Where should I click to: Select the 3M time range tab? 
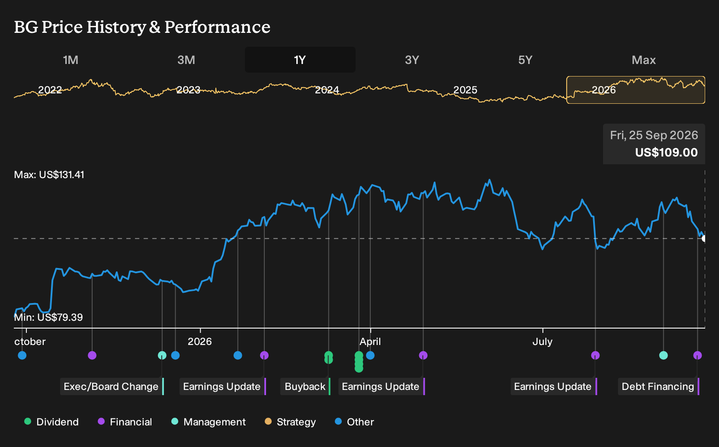click(x=186, y=60)
